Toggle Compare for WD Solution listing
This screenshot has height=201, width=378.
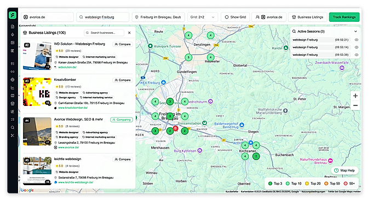coord(123,44)
